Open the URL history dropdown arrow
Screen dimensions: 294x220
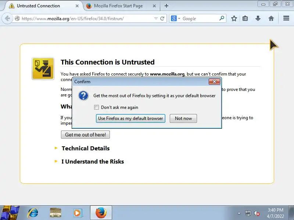coord(155,18)
